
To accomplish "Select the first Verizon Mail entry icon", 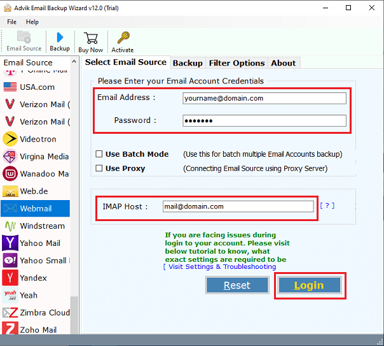I will click(10, 104).
